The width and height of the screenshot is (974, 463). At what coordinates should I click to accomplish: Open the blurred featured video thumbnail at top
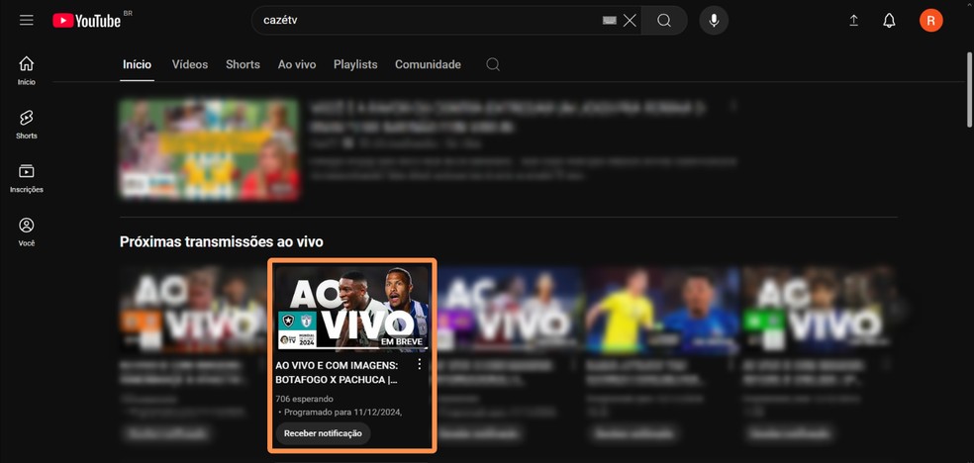click(x=209, y=149)
